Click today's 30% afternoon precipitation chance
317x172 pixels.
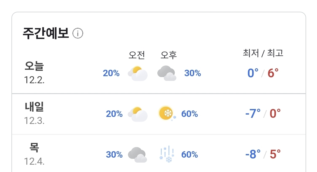pos(193,73)
